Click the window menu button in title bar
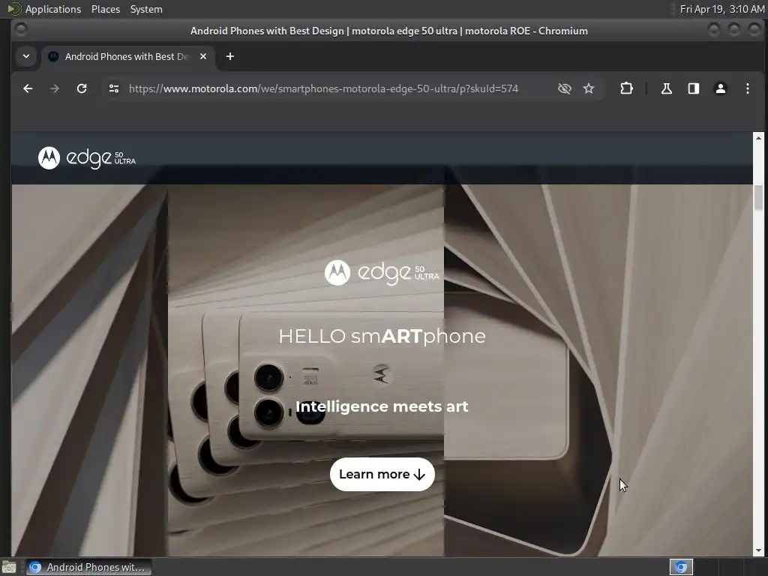Image resolution: width=768 pixels, height=576 pixels. pos(21,30)
